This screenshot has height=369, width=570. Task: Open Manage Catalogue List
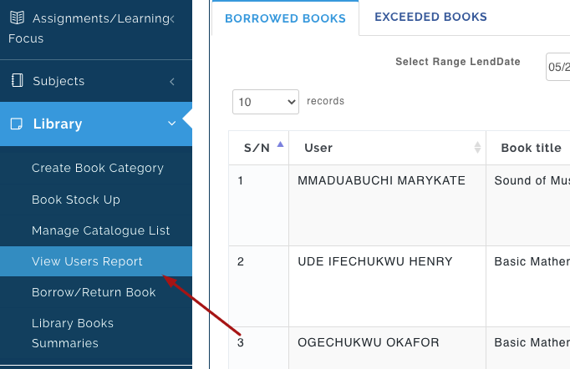click(100, 230)
